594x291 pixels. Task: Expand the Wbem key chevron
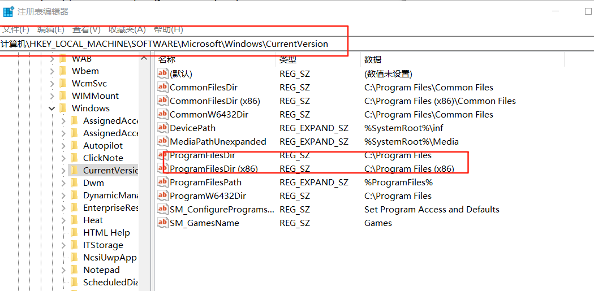coord(52,71)
